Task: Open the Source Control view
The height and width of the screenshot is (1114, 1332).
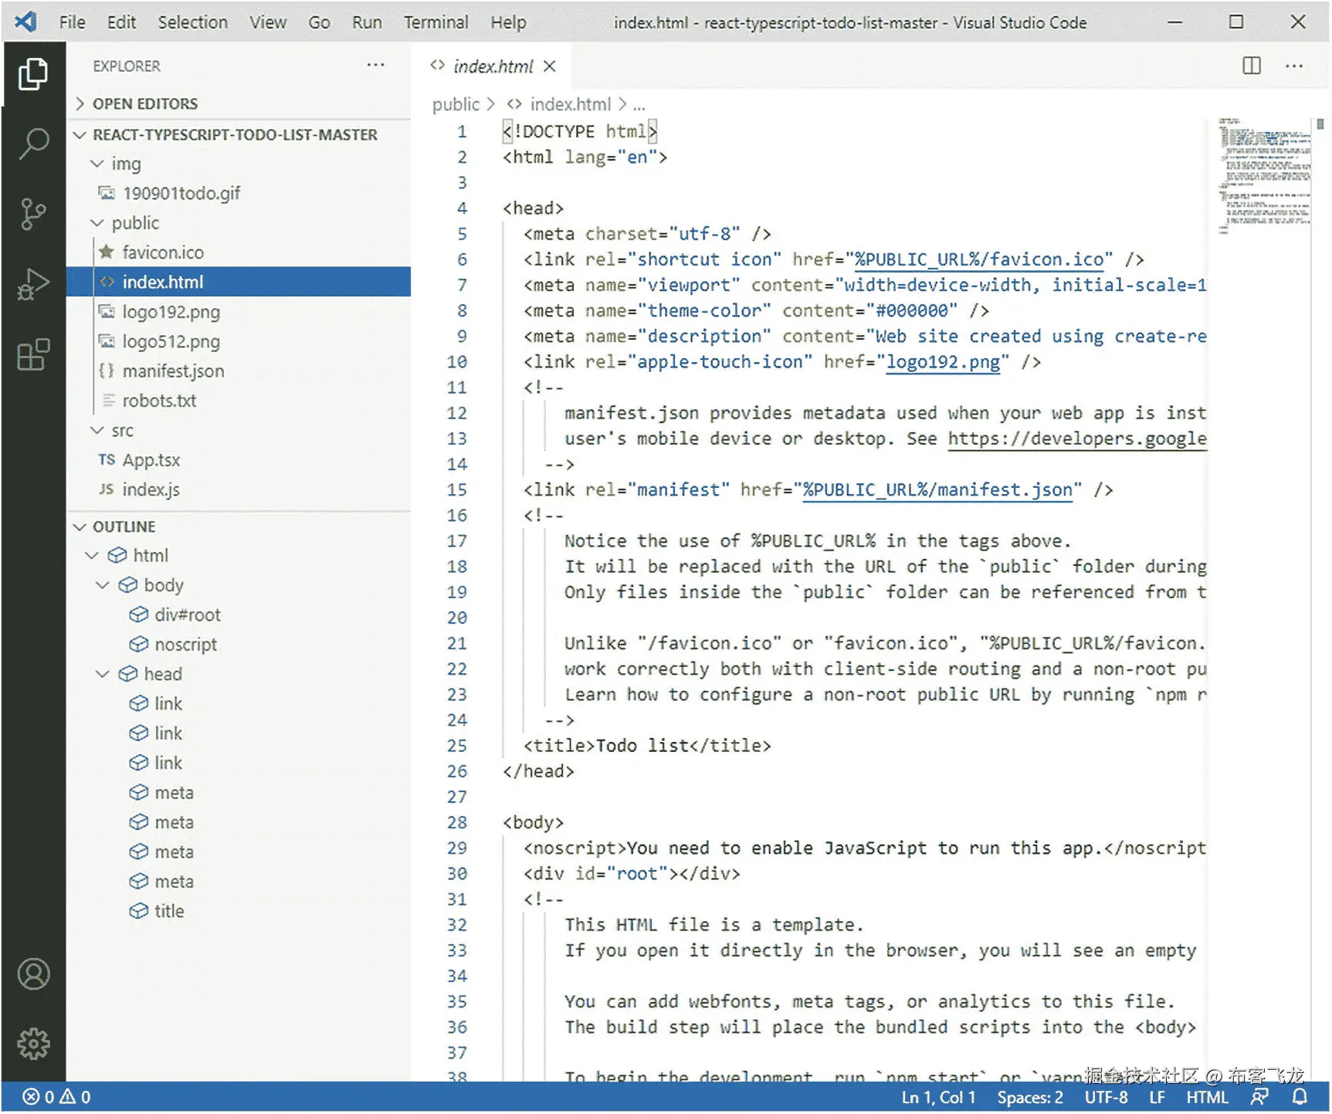Action: click(32, 214)
